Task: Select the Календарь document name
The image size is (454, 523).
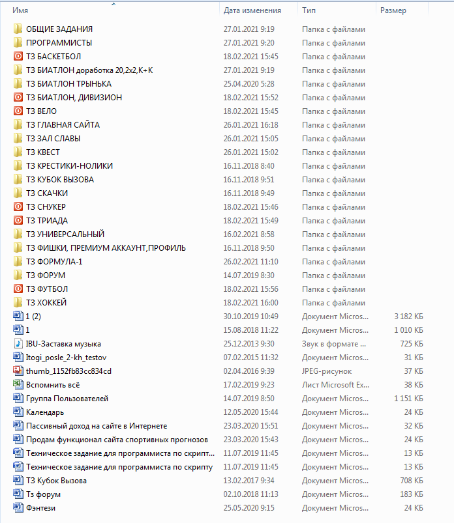Action: click(45, 412)
